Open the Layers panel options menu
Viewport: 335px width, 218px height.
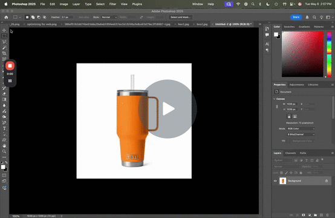pos(332,153)
